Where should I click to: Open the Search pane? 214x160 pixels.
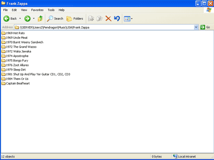pos(55,19)
